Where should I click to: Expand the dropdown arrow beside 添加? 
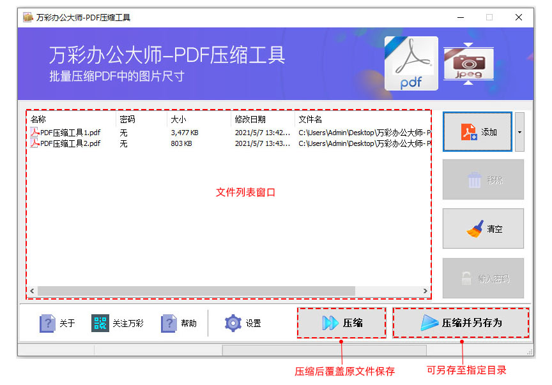[519, 132]
